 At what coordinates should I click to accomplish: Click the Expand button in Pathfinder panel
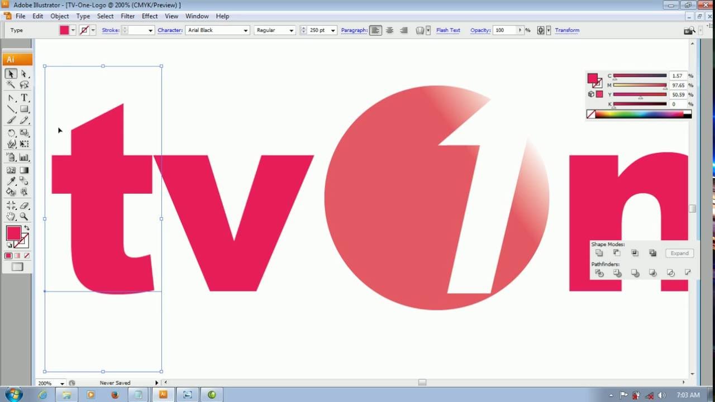coord(679,253)
